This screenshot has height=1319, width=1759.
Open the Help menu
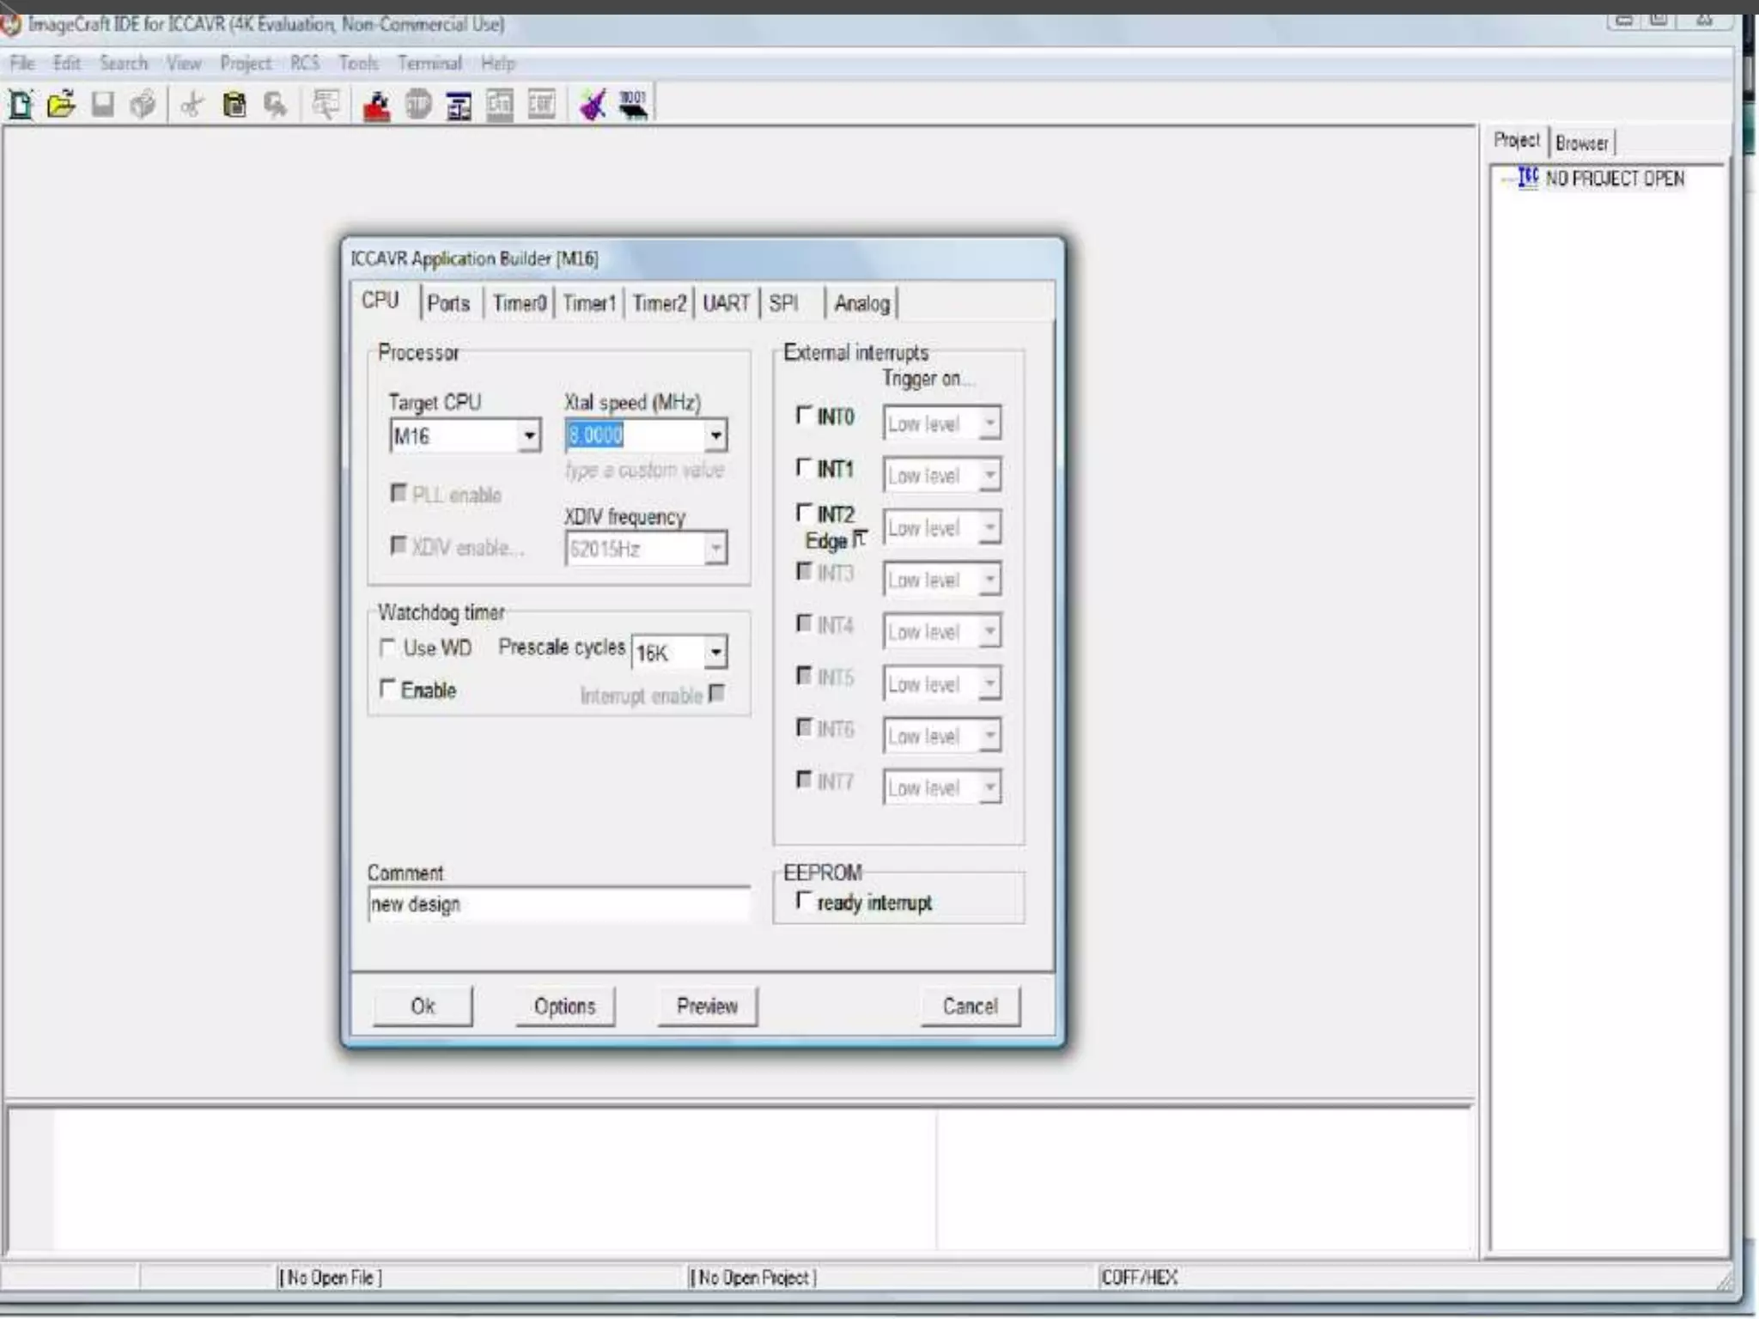click(498, 64)
